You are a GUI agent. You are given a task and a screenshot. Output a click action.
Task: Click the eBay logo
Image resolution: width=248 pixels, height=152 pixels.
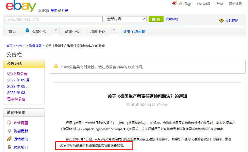tap(21, 7)
